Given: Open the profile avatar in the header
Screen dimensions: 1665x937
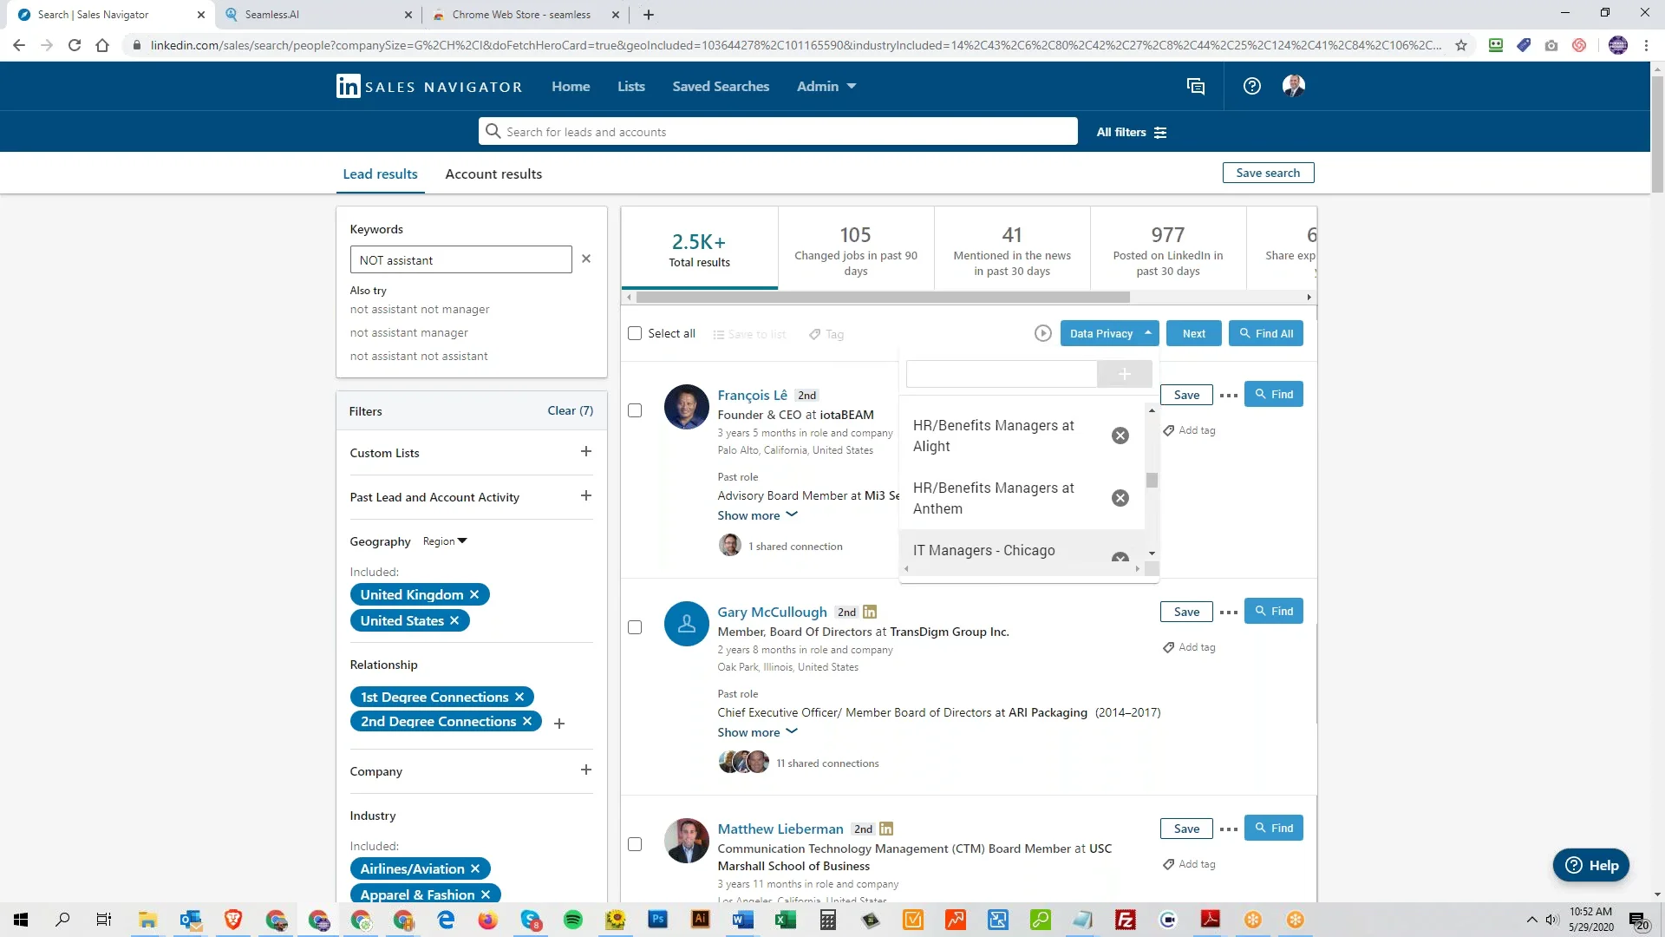Looking at the screenshot, I should click(x=1293, y=86).
